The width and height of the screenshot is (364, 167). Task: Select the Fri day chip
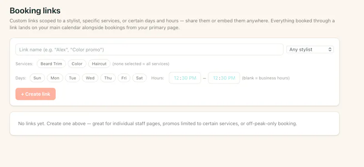tap(124, 78)
